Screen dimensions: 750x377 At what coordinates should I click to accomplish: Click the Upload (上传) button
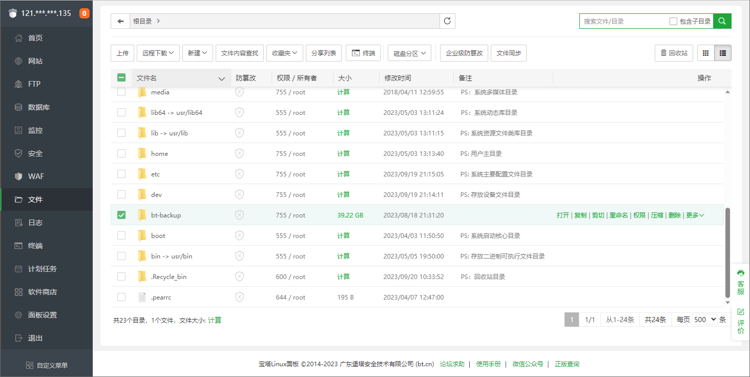click(x=122, y=53)
